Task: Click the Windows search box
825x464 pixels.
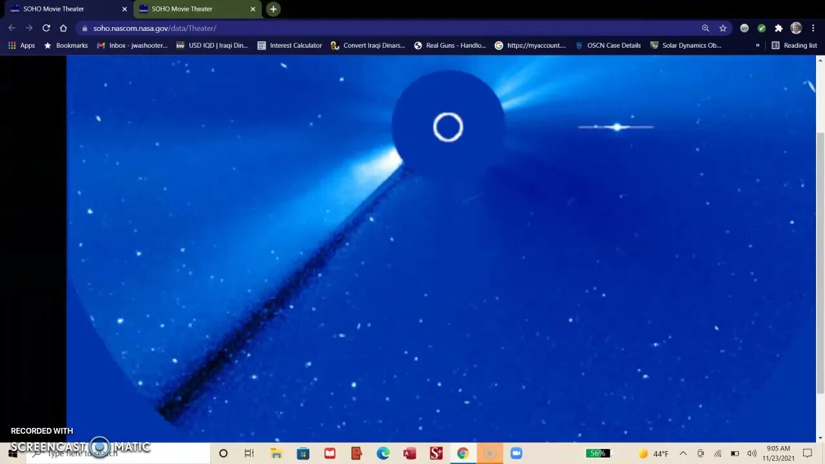Action: (118, 453)
